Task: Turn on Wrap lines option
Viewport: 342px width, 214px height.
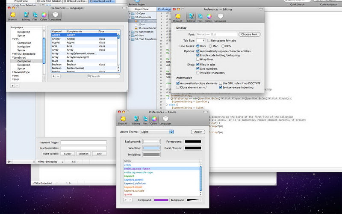Action: tap(198, 59)
